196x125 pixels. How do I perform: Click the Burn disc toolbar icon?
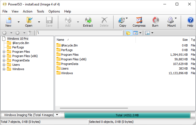pyautogui.click(x=155, y=22)
